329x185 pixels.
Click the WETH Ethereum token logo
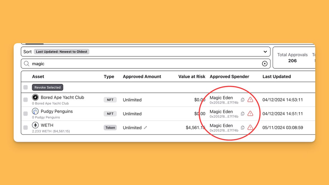(x=35, y=125)
